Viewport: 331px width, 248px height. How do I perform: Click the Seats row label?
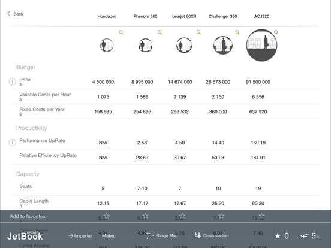26,186
